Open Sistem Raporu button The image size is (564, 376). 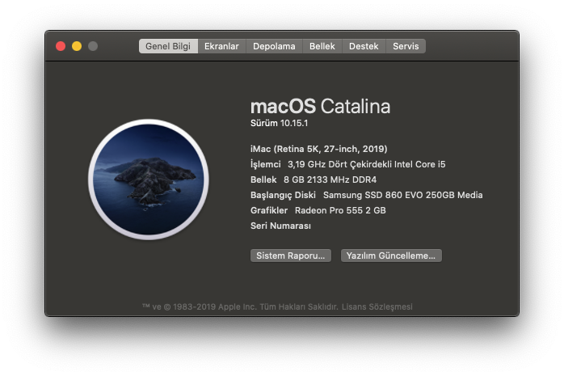pyautogui.click(x=291, y=256)
